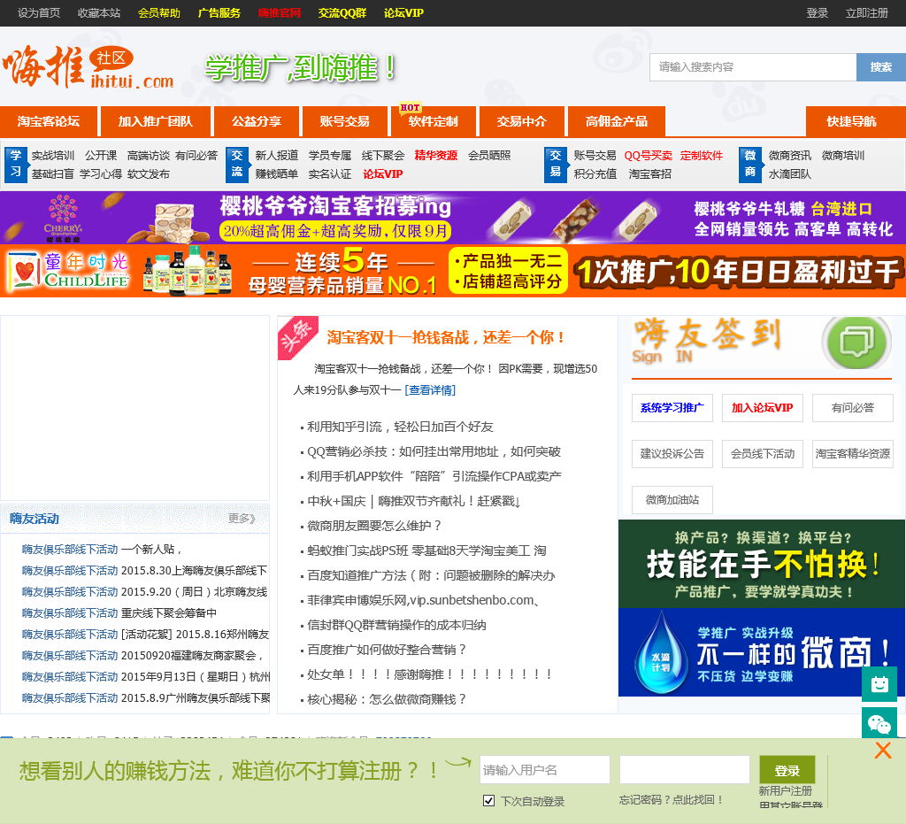
Task: Click 交流QQ群 in the top bar
Action: [x=342, y=12]
